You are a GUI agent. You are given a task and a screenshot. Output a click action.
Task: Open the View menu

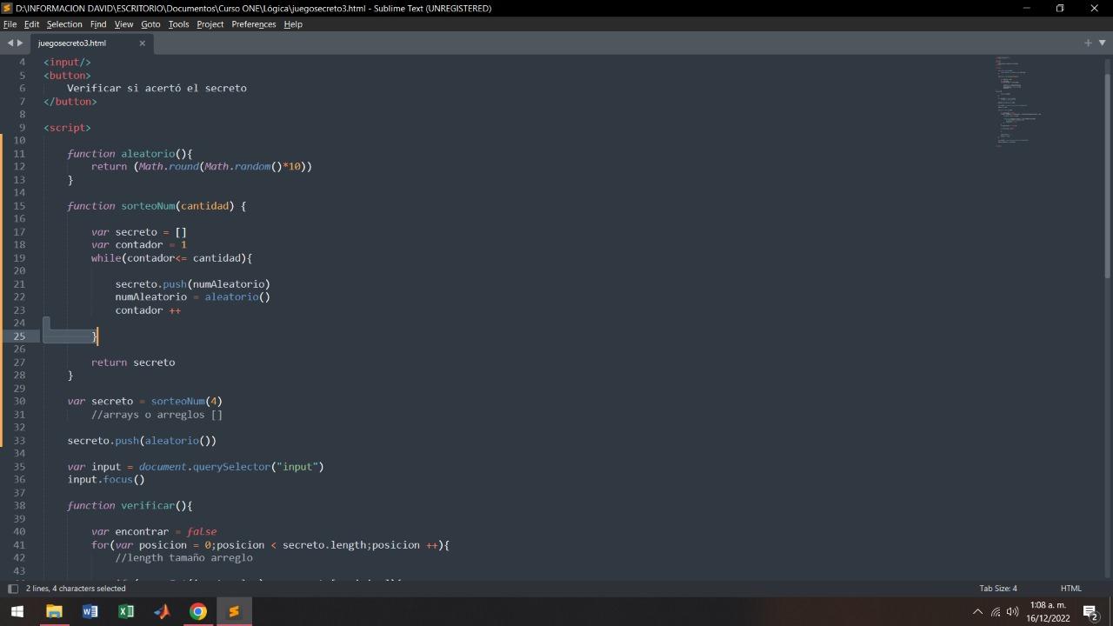click(x=123, y=24)
